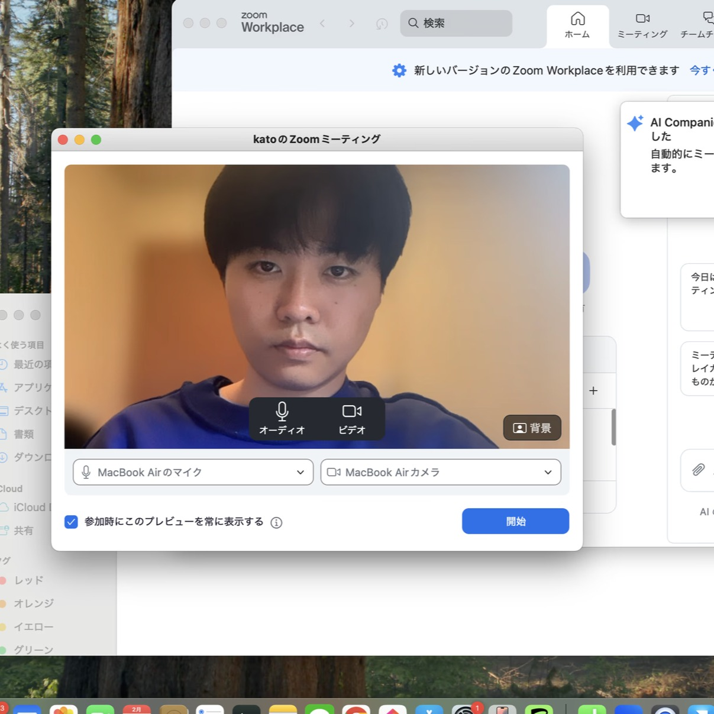Uncheck 参加時にこのプレビューを常に表示する checkbox

[71, 522]
